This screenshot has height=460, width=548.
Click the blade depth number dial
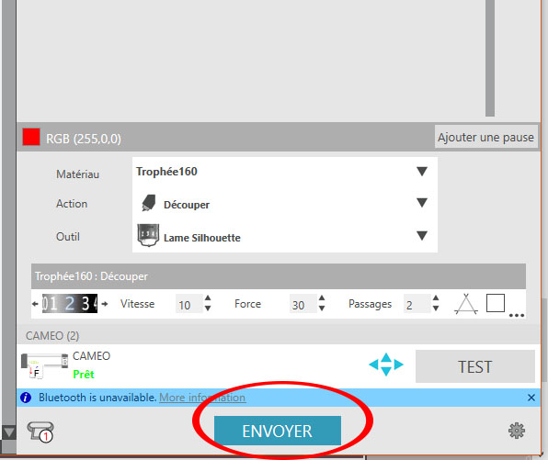click(70, 304)
